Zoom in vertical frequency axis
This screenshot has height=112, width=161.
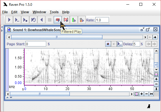156,79
